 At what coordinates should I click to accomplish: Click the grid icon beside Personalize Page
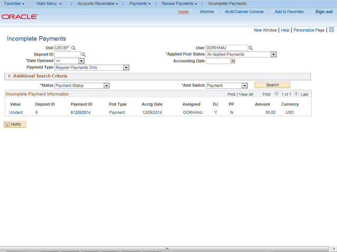pyautogui.click(x=331, y=30)
